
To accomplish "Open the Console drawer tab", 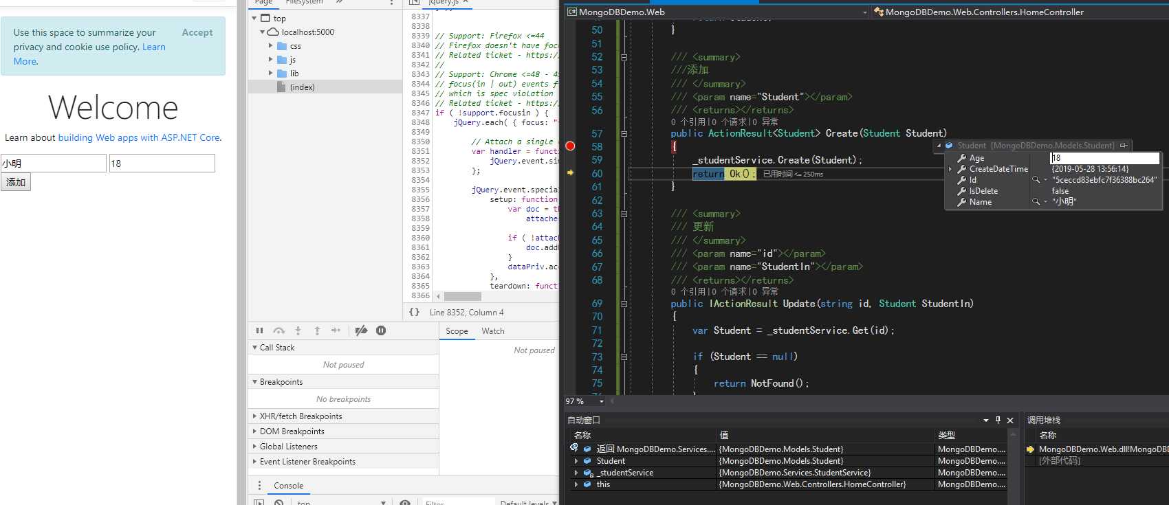I will point(288,486).
